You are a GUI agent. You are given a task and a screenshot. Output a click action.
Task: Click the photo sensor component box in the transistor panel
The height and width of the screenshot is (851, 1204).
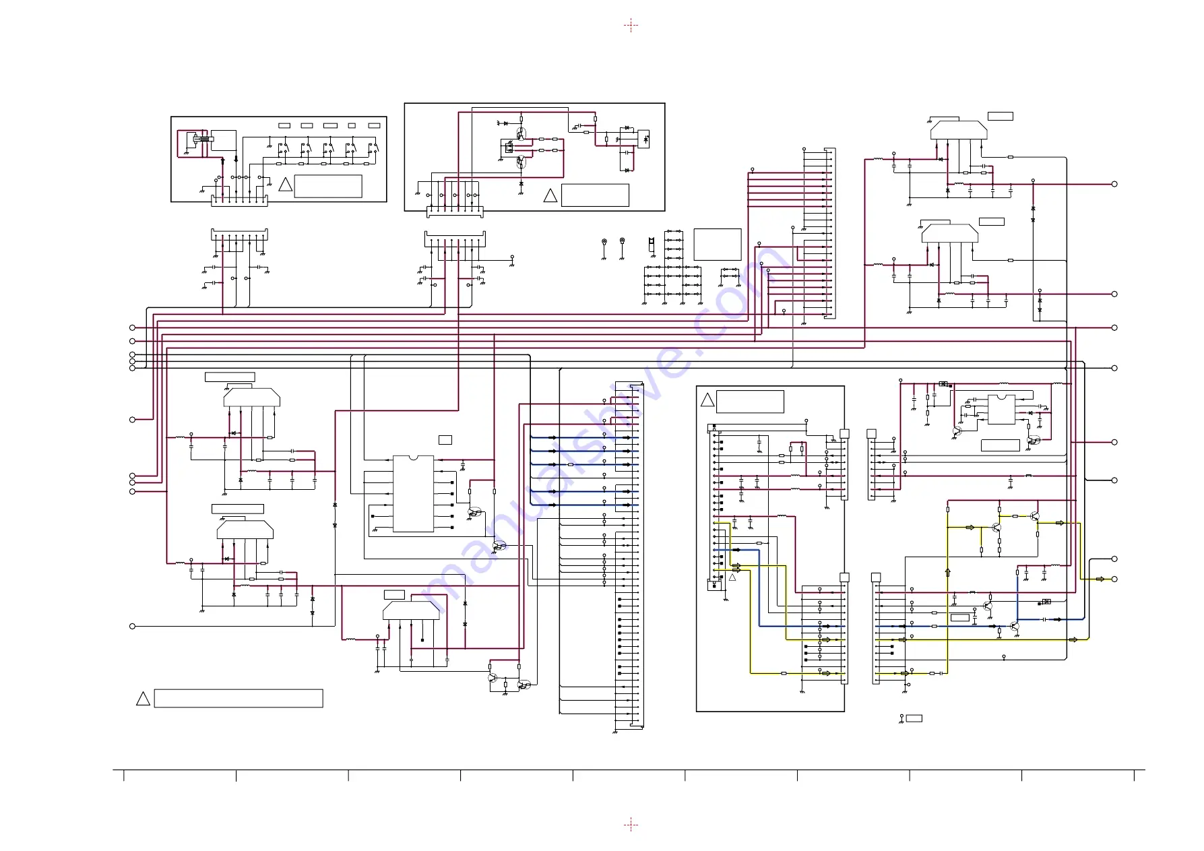pyautogui.click(x=643, y=139)
